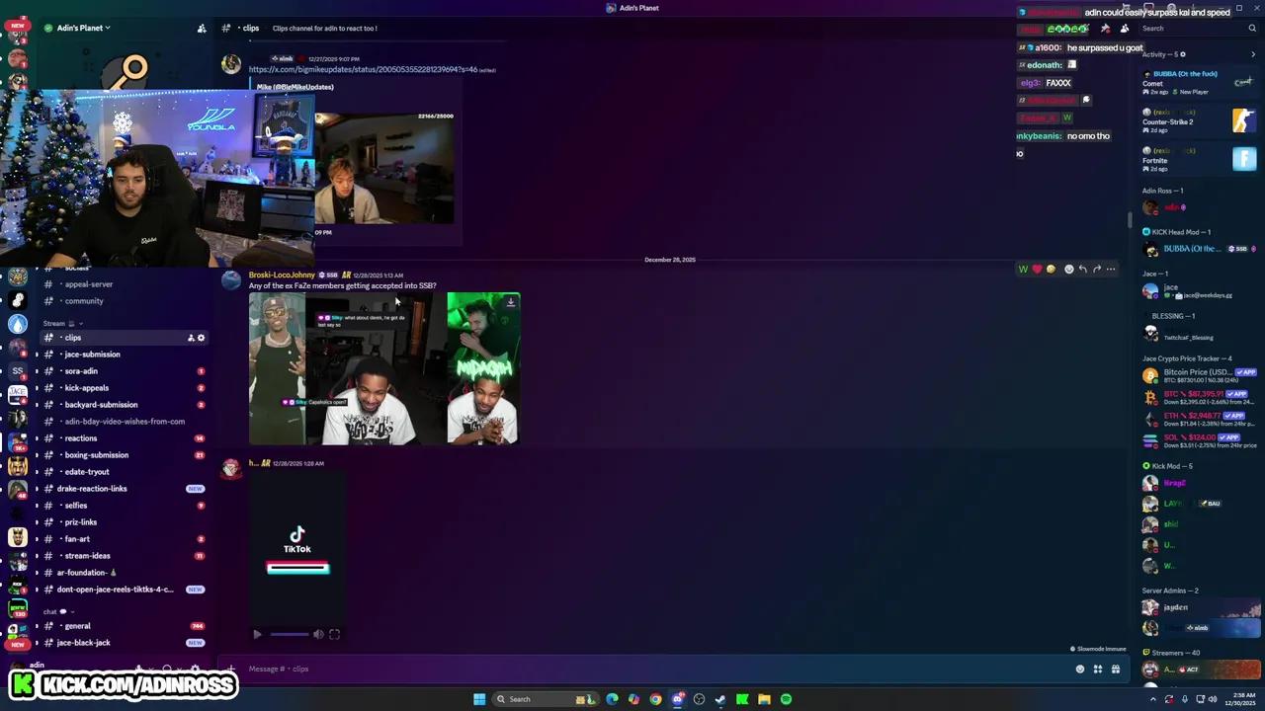Open the Adin's Planet server dropdown
The image size is (1265, 711).
(80, 28)
